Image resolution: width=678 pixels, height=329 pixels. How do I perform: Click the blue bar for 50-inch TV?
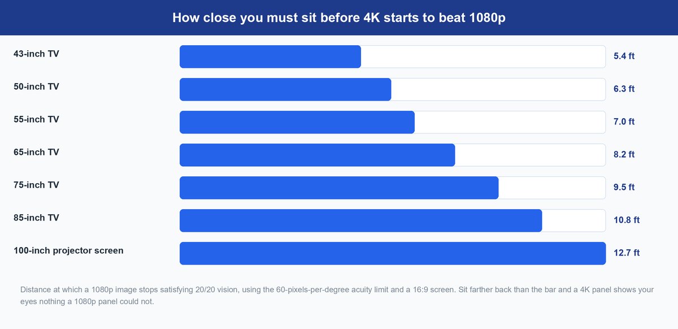pos(285,89)
